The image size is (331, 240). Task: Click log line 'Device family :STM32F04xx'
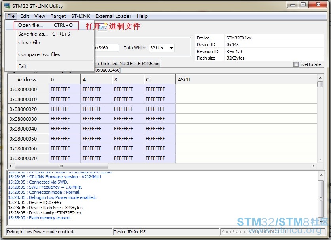45,213
